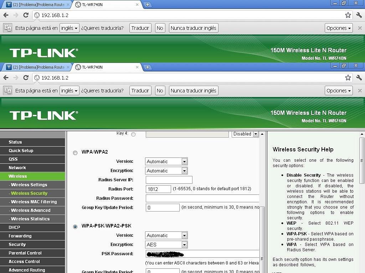The width and height of the screenshot is (365, 273).
Task: Click the forward arrow in the lower browser toolbar
Action: (x=16, y=77)
